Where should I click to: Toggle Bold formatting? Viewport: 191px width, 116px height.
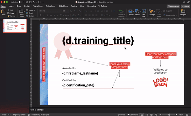tap(40, 15)
